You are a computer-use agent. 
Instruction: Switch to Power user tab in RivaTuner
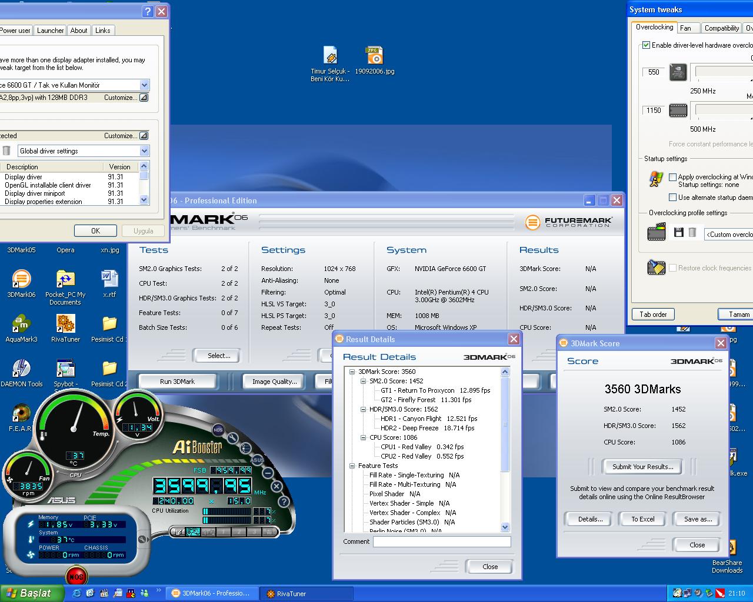point(15,31)
